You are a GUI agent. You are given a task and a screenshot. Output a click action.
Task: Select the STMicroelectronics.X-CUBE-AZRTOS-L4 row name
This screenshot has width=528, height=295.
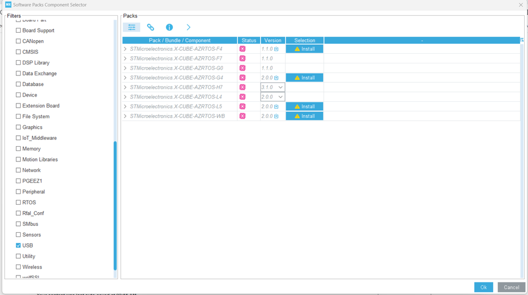(176, 97)
